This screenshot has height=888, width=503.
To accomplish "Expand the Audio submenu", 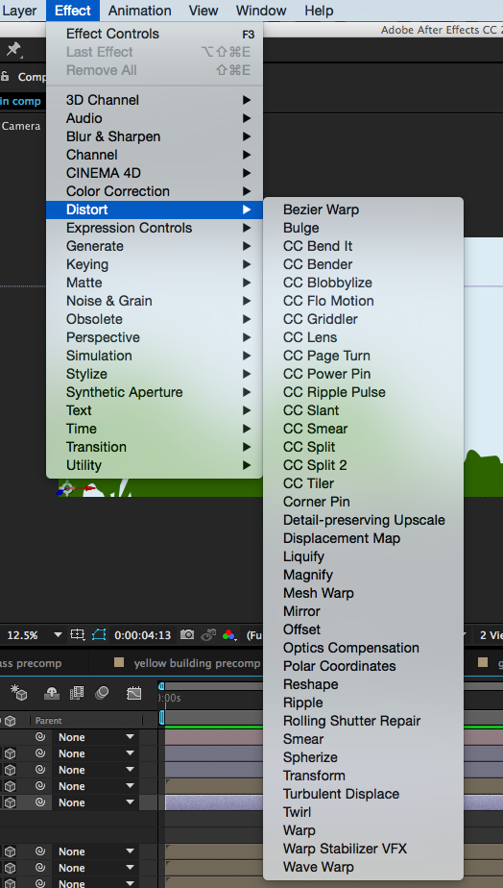I will pyautogui.click(x=155, y=118).
